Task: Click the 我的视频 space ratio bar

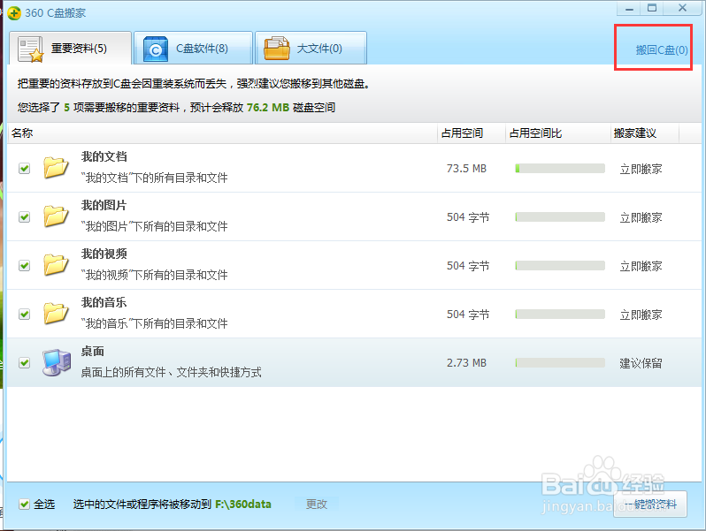Action: click(560, 266)
